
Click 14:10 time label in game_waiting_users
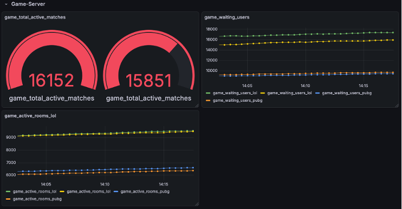pos(306,86)
